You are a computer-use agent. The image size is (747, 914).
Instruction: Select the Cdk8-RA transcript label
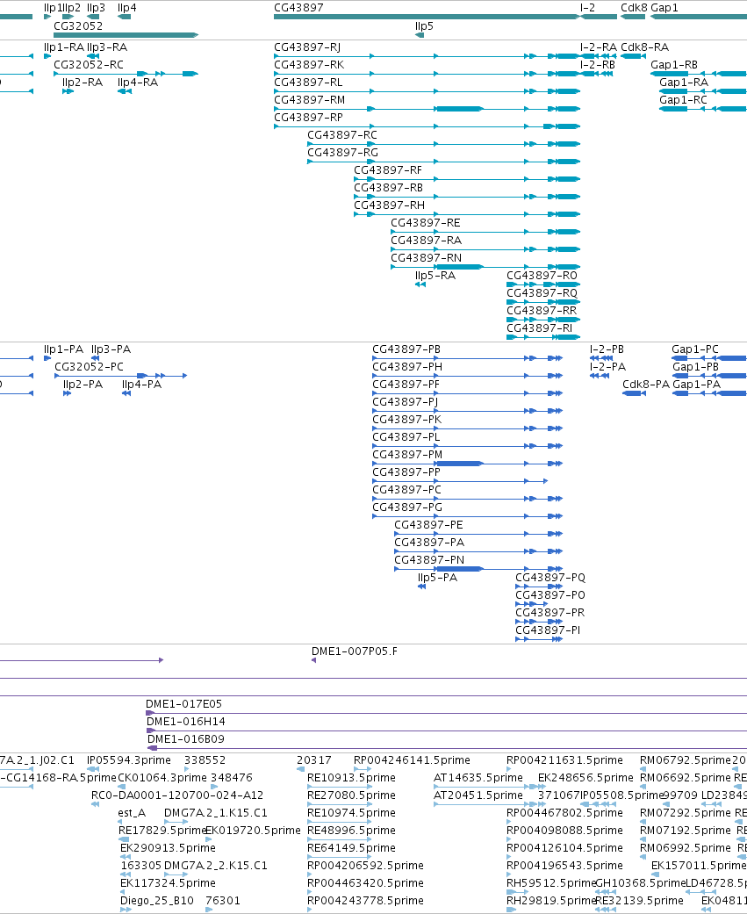pyautogui.click(x=645, y=47)
